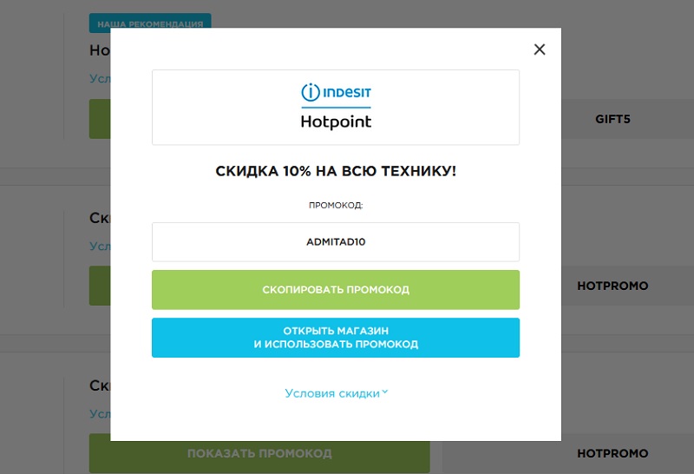Open store and use promo code
The width and height of the screenshot is (694, 474).
(336, 338)
